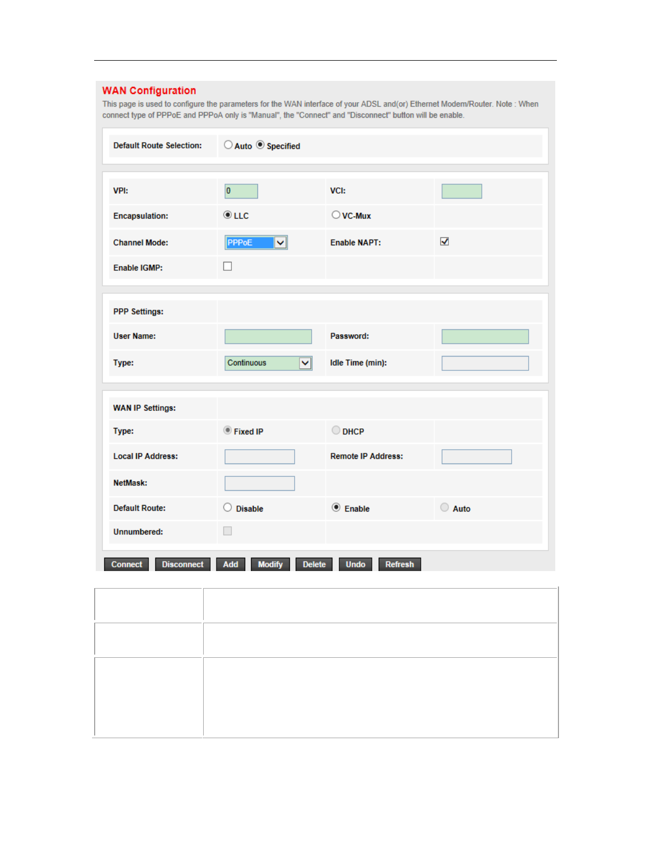This screenshot has width=651, height=843.
Task: Click the Modify button
Action: [x=270, y=565]
